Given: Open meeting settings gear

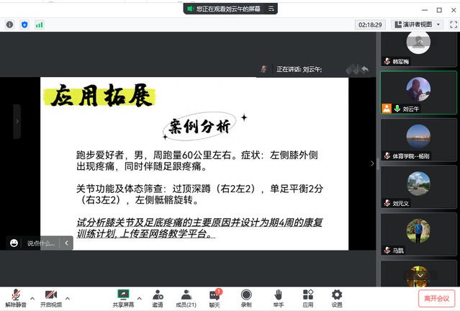Looking at the screenshot, I should tap(336, 296).
